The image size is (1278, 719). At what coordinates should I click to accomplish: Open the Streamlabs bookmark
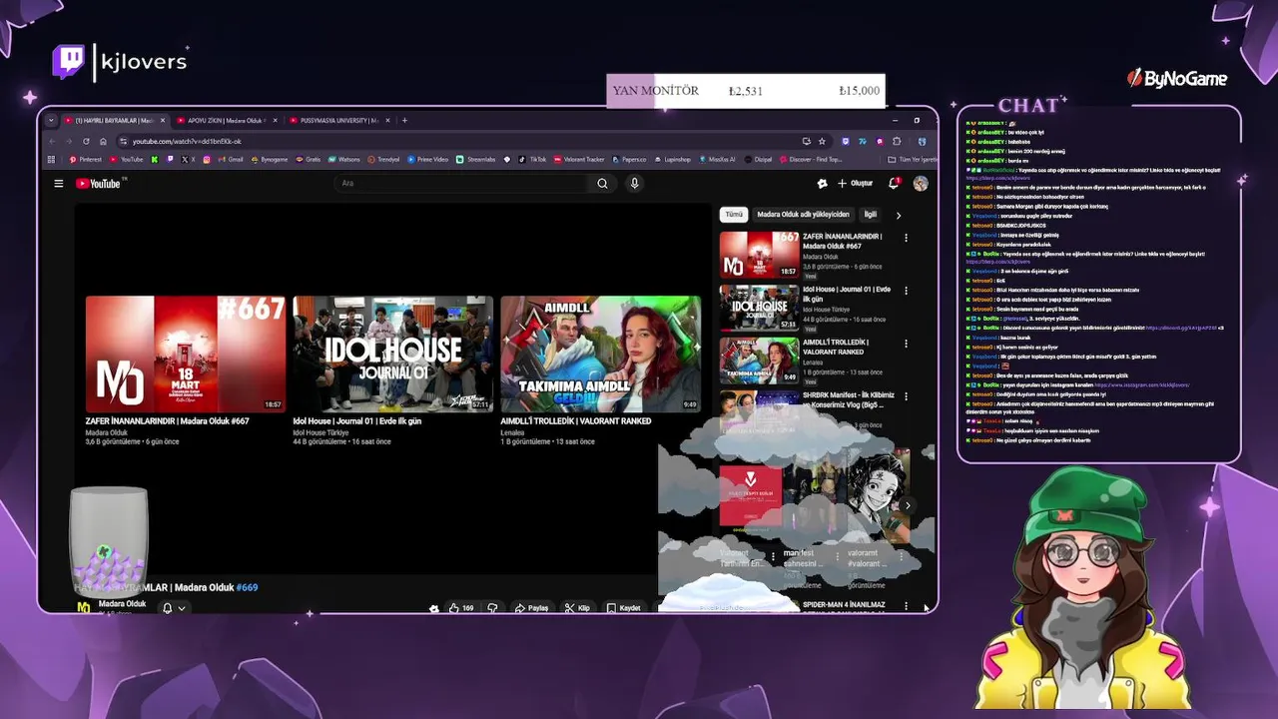click(476, 159)
